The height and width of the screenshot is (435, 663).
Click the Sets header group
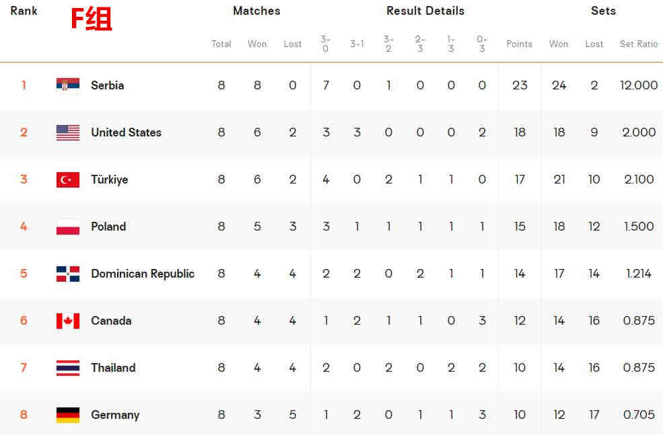tap(603, 11)
